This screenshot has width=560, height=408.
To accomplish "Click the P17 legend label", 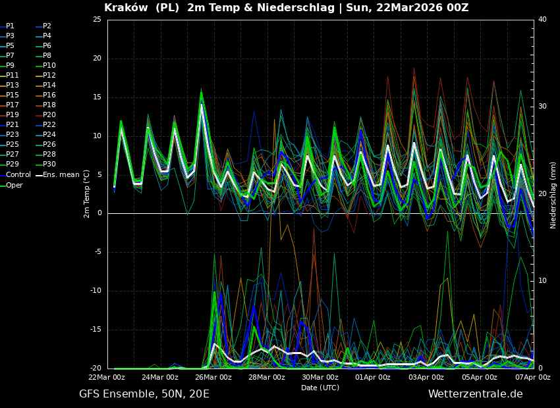I will tap(9, 105).
